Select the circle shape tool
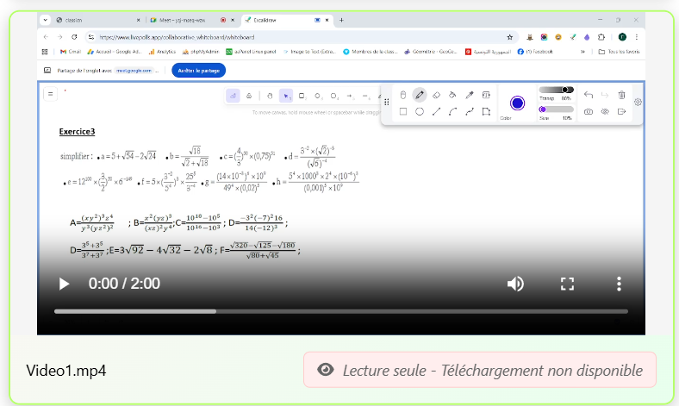679x406 pixels. click(x=420, y=111)
